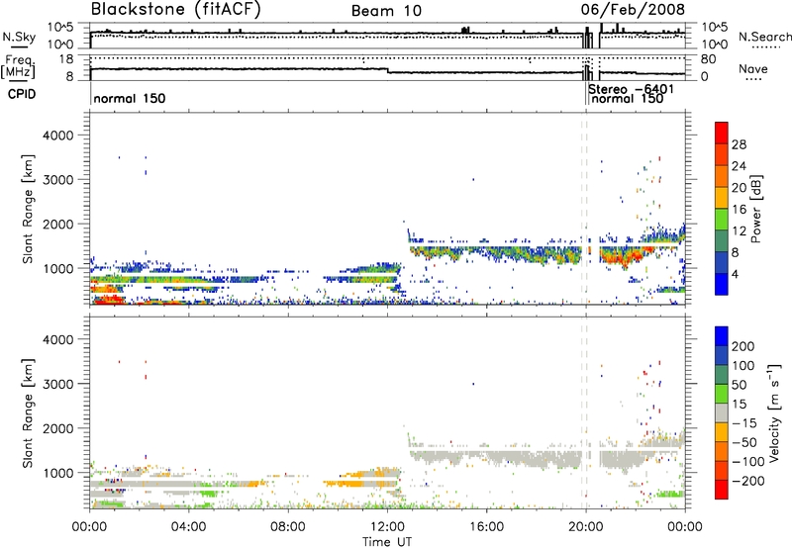Click the 'N.Sky' legend label
This screenshot has height=548, width=792.
pyautogui.click(x=19, y=37)
